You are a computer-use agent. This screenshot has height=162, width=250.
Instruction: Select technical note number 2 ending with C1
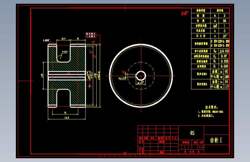[x=206, y=116]
